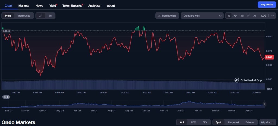
Task: Switch to line chart view icon
Action: point(41,16)
